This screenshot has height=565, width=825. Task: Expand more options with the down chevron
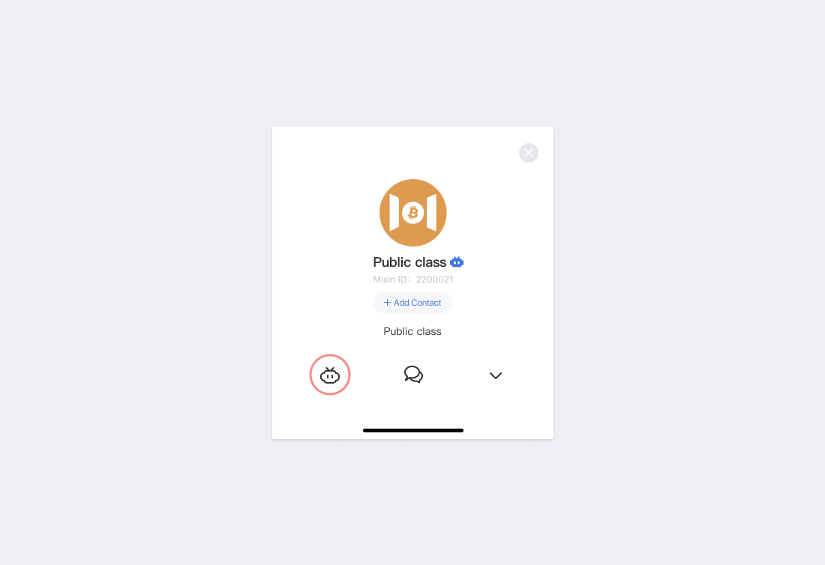pos(496,375)
